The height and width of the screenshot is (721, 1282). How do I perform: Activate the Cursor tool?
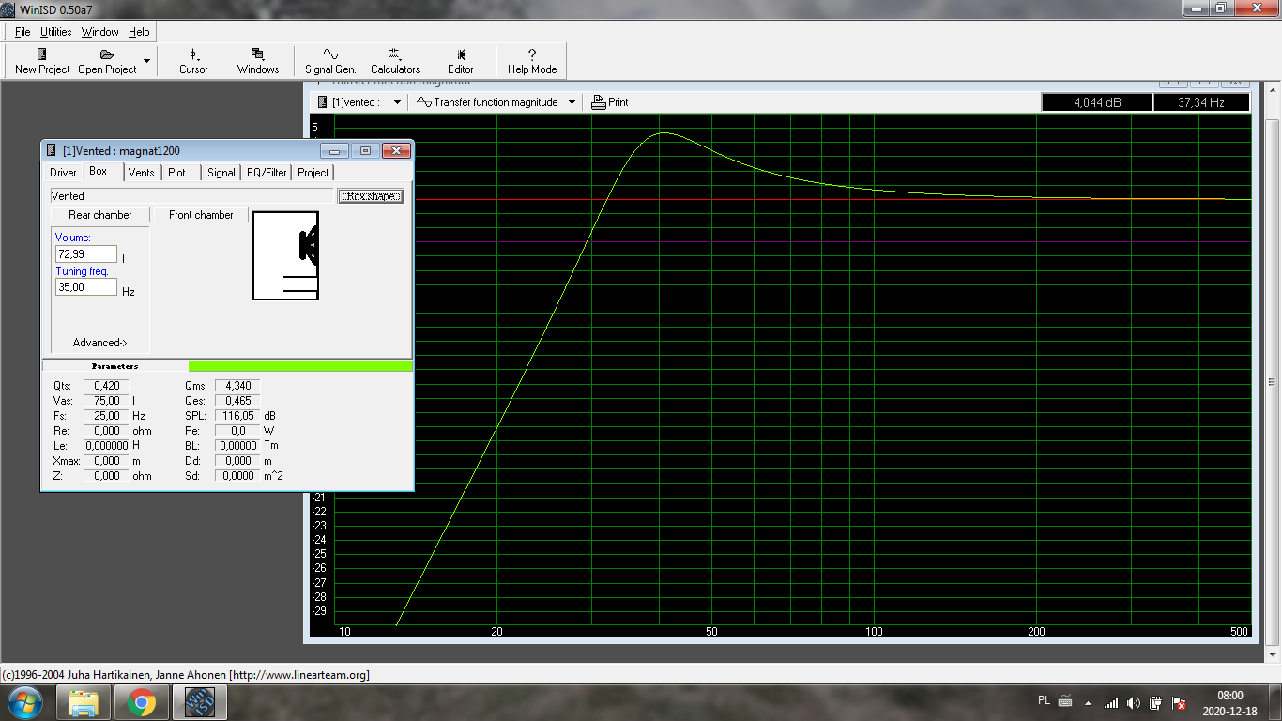click(193, 61)
